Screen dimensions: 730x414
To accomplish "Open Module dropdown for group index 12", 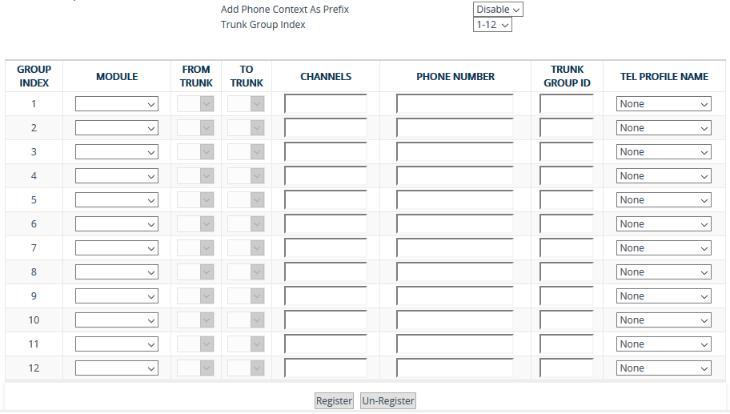I will (117, 368).
